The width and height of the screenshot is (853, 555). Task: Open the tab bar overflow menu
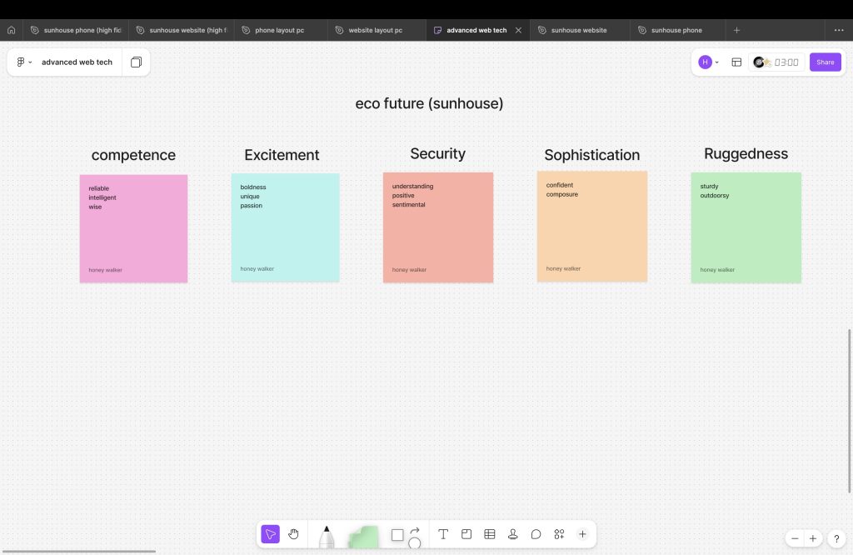click(838, 30)
